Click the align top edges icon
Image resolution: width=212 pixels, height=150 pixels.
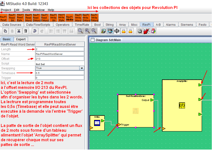pyautogui.click(x=65, y=31)
